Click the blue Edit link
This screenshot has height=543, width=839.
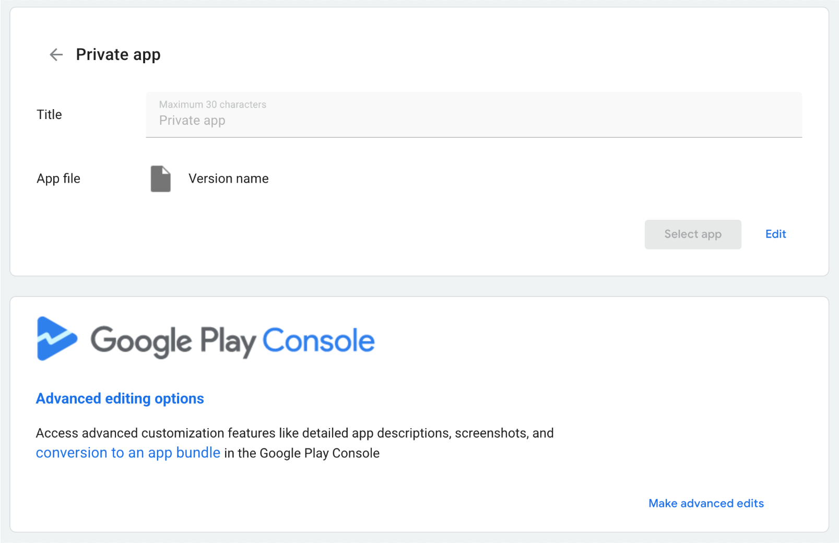point(775,234)
